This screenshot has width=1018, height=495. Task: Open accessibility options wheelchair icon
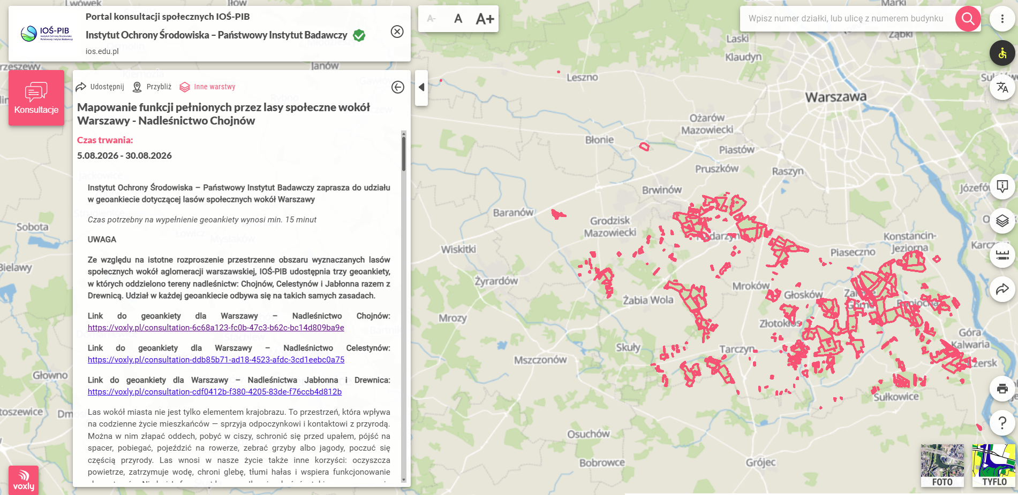[x=1002, y=53]
